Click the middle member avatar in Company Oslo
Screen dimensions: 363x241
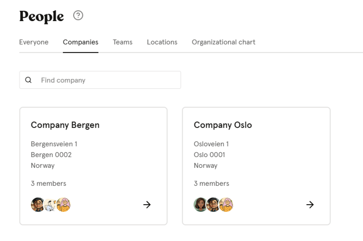(213, 205)
